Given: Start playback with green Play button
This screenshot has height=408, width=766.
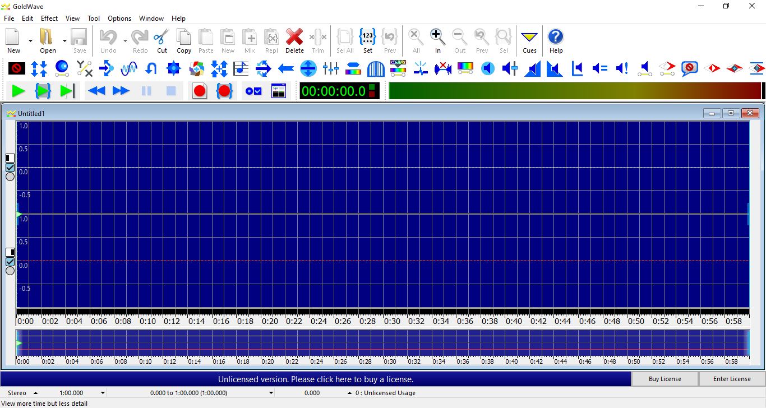Looking at the screenshot, I should [x=19, y=91].
